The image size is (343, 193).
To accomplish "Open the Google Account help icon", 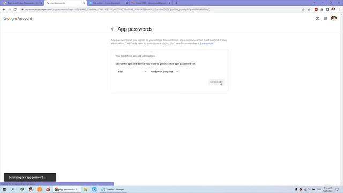I will click(317, 19).
